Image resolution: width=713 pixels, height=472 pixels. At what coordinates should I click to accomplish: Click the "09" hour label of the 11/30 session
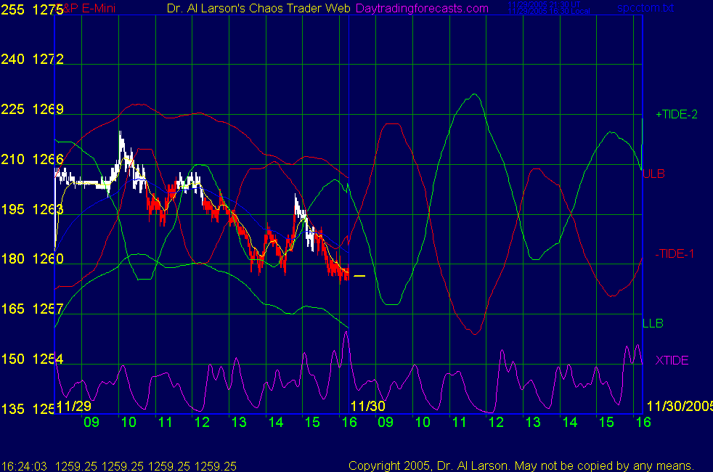385,422
